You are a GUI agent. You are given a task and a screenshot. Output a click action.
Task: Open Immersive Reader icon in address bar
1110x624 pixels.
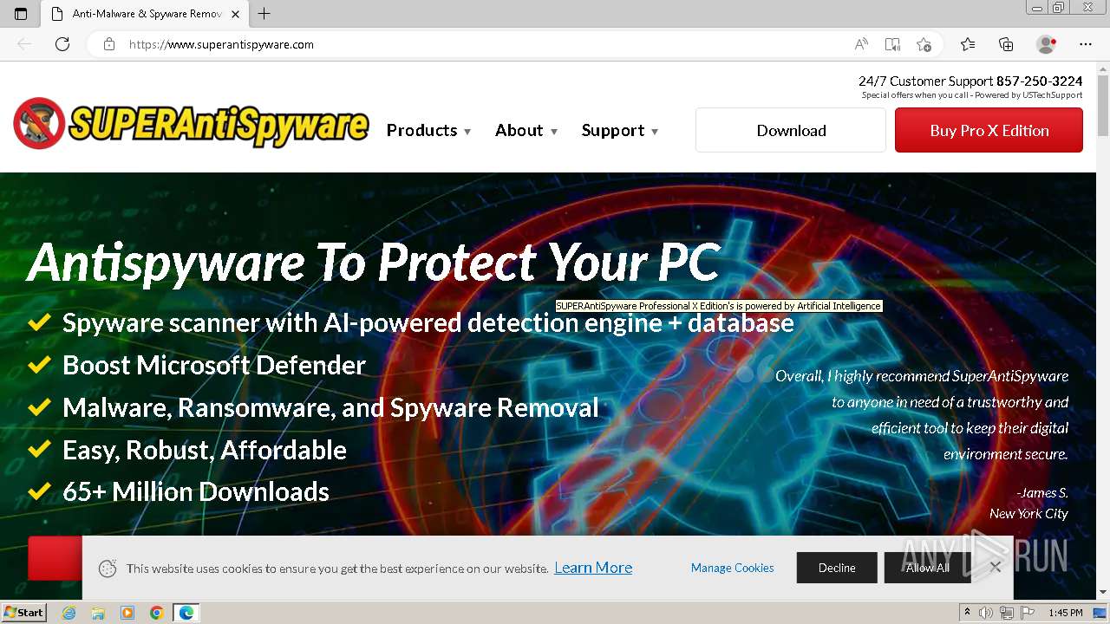[x=892, y=44]
